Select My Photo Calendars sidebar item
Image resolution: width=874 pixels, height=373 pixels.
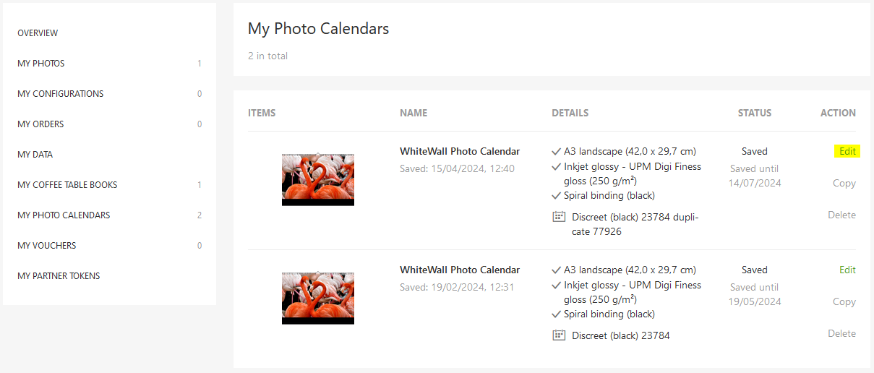(64, 215)
